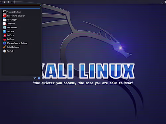The image size is (166, 124).
Task: Click the settings icon at the menu bottom
Action: [x=35, y=78]
